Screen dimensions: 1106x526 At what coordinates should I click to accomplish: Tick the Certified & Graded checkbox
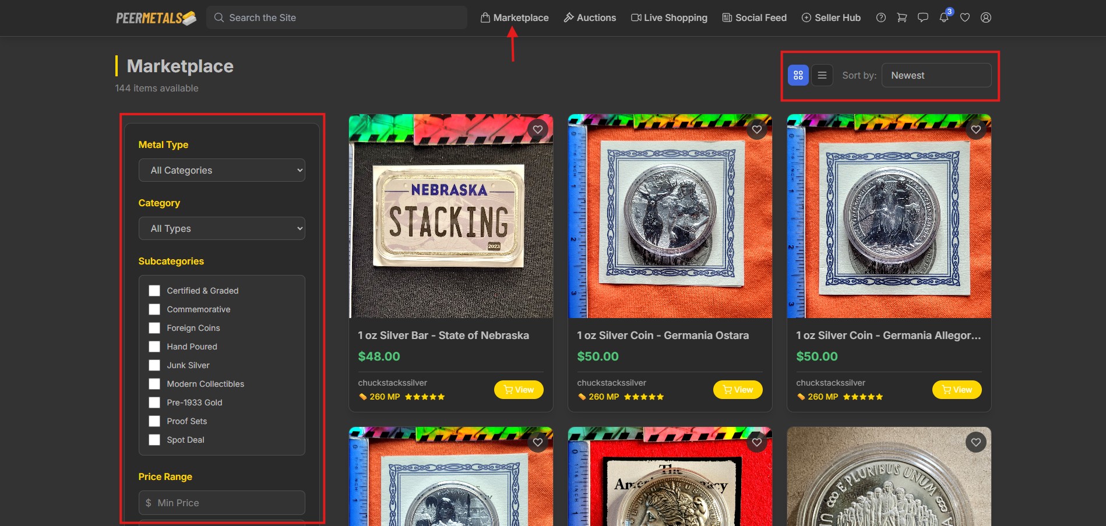point(154,291)
